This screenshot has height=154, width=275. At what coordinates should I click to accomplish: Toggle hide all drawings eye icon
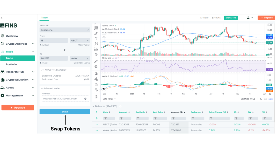pos(96,90)
